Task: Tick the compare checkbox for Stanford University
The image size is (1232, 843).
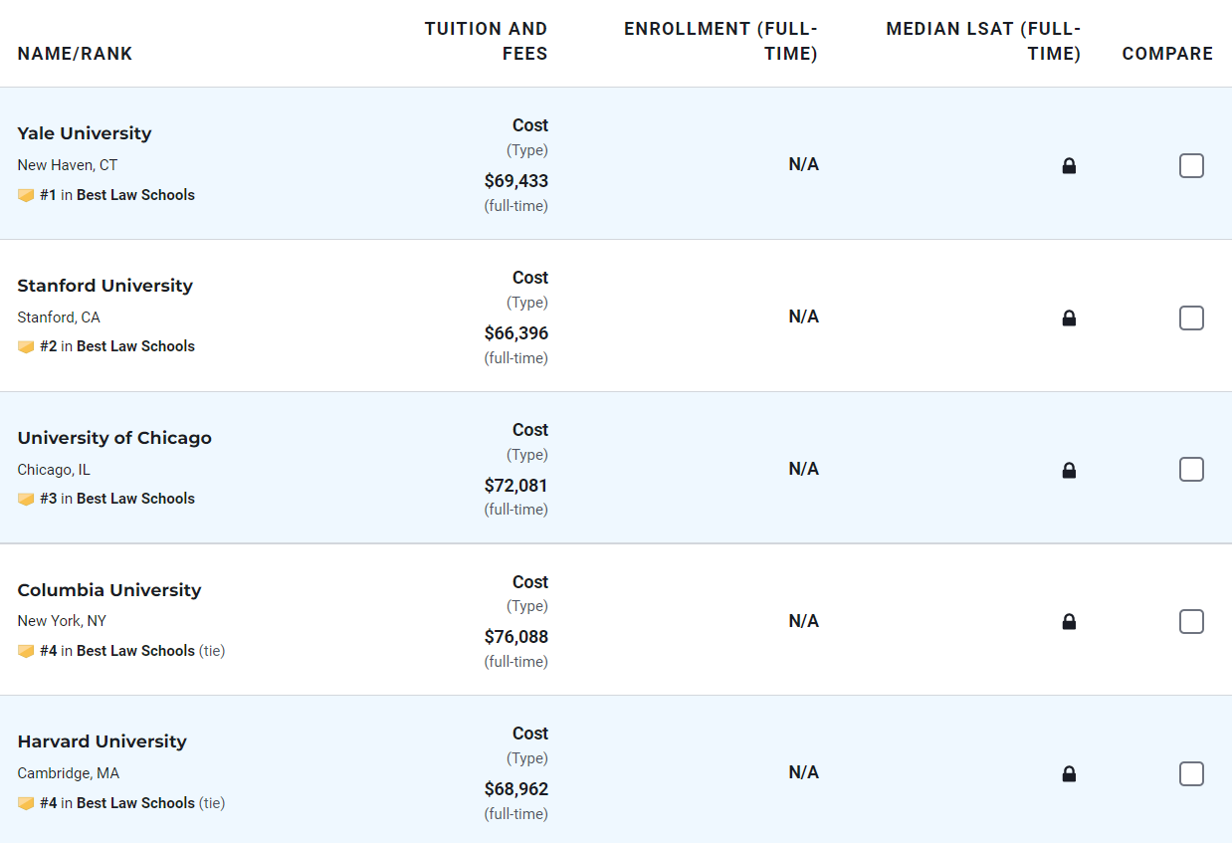Action: (x=1191, y=318)
